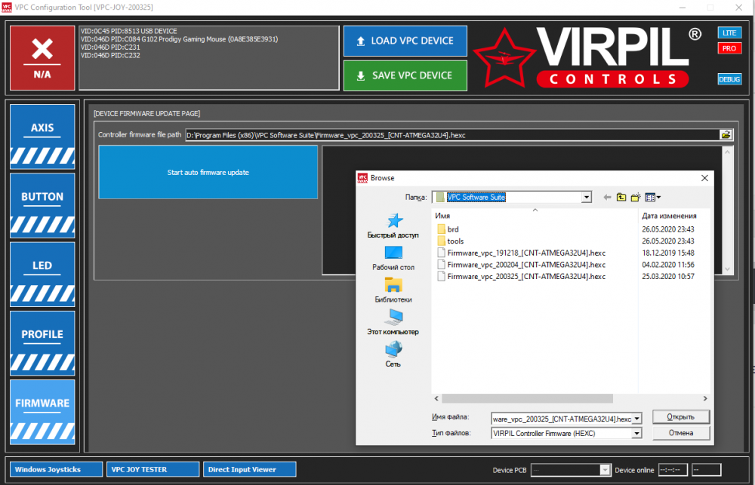Select Firmware_vpc_200204 hexc file
The height and width of the screenshot is (485, 755).
point(522,265)
